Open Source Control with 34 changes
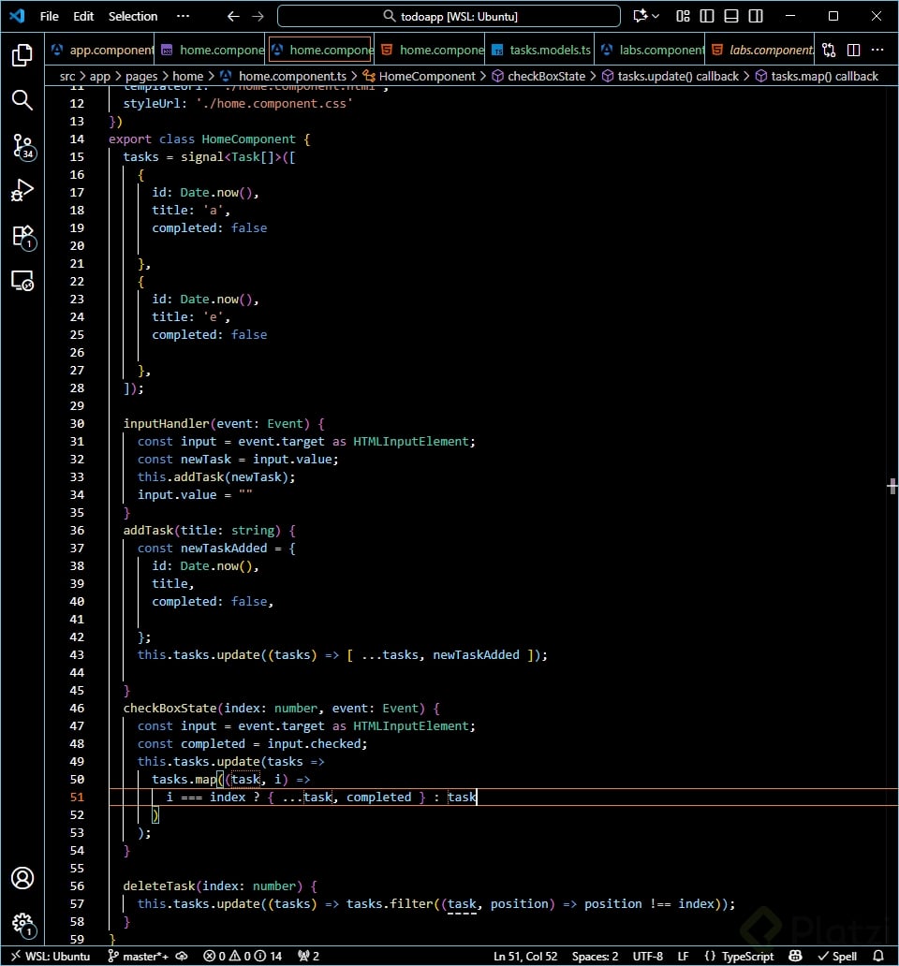899x966 pixels. (x=22, y=146)
